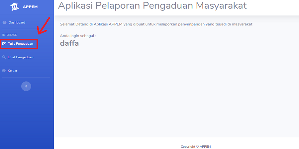Open the Tulis Pengaduan menu entry

click(x=20, y=44)
